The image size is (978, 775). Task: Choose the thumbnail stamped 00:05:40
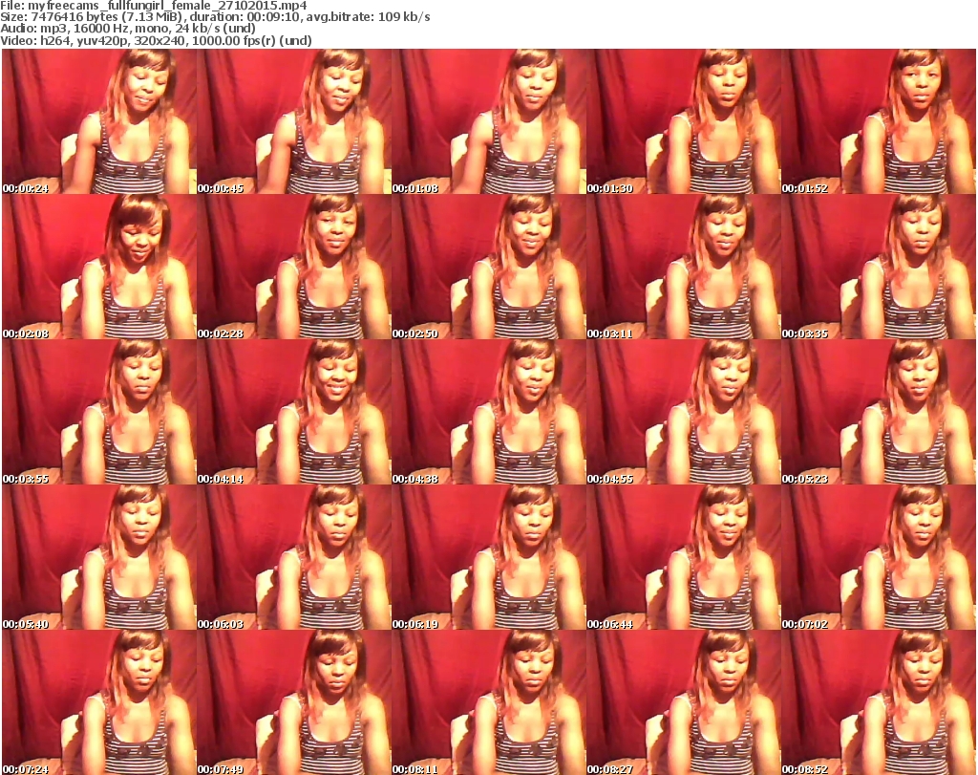click(99, 558)
